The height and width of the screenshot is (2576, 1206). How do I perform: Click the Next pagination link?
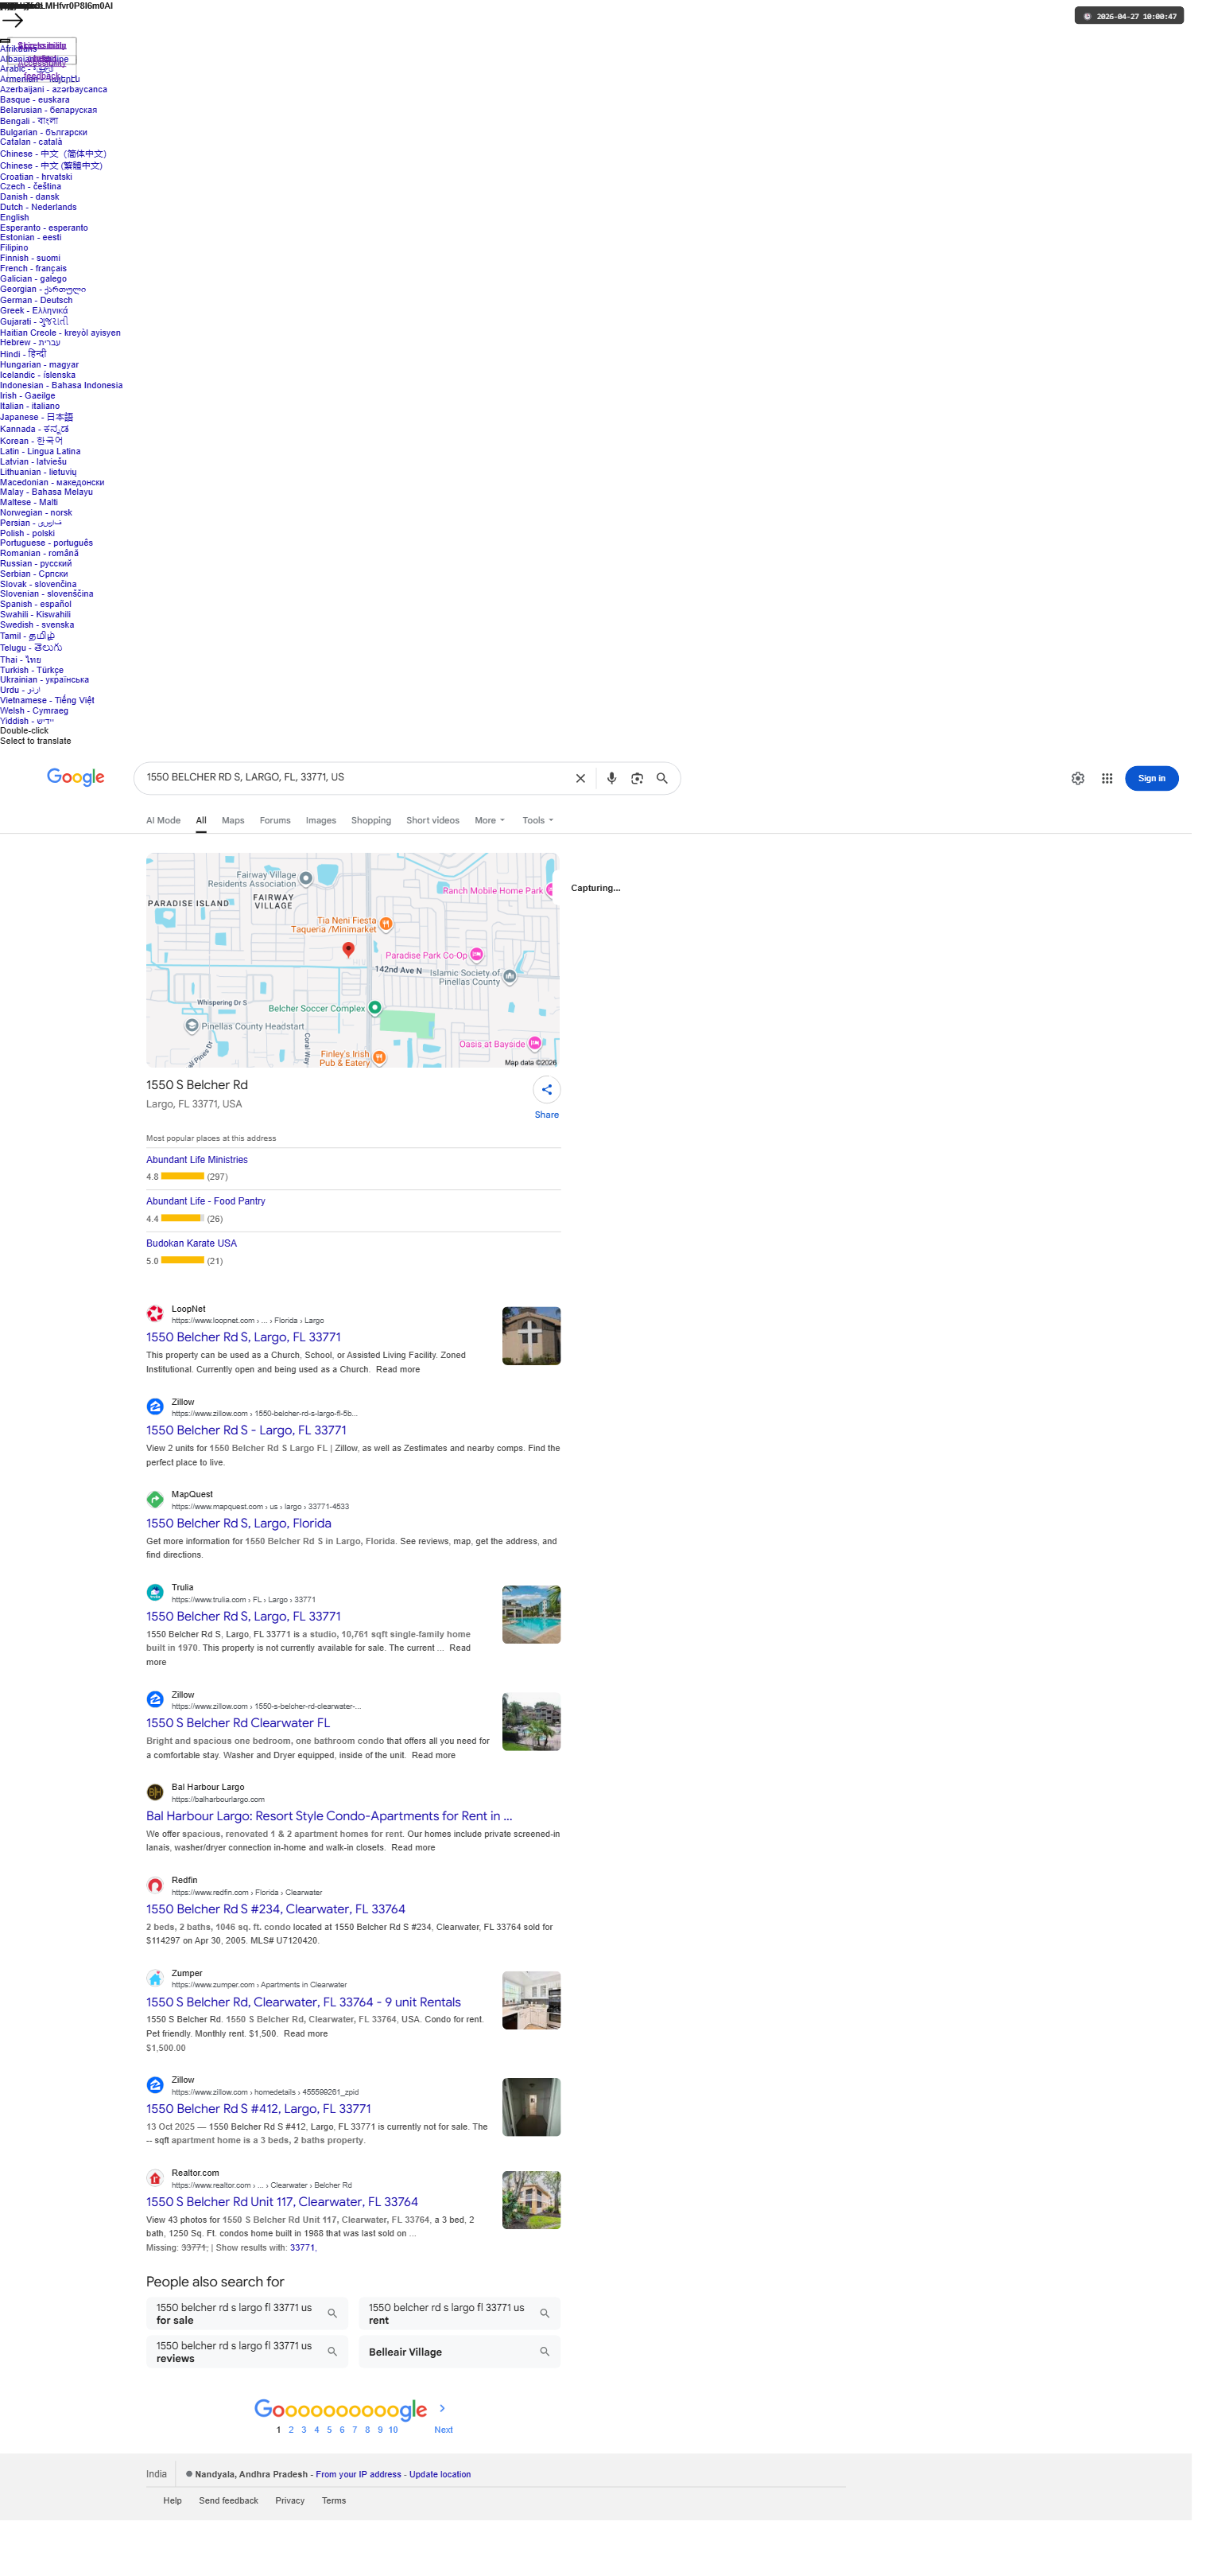444,2430
